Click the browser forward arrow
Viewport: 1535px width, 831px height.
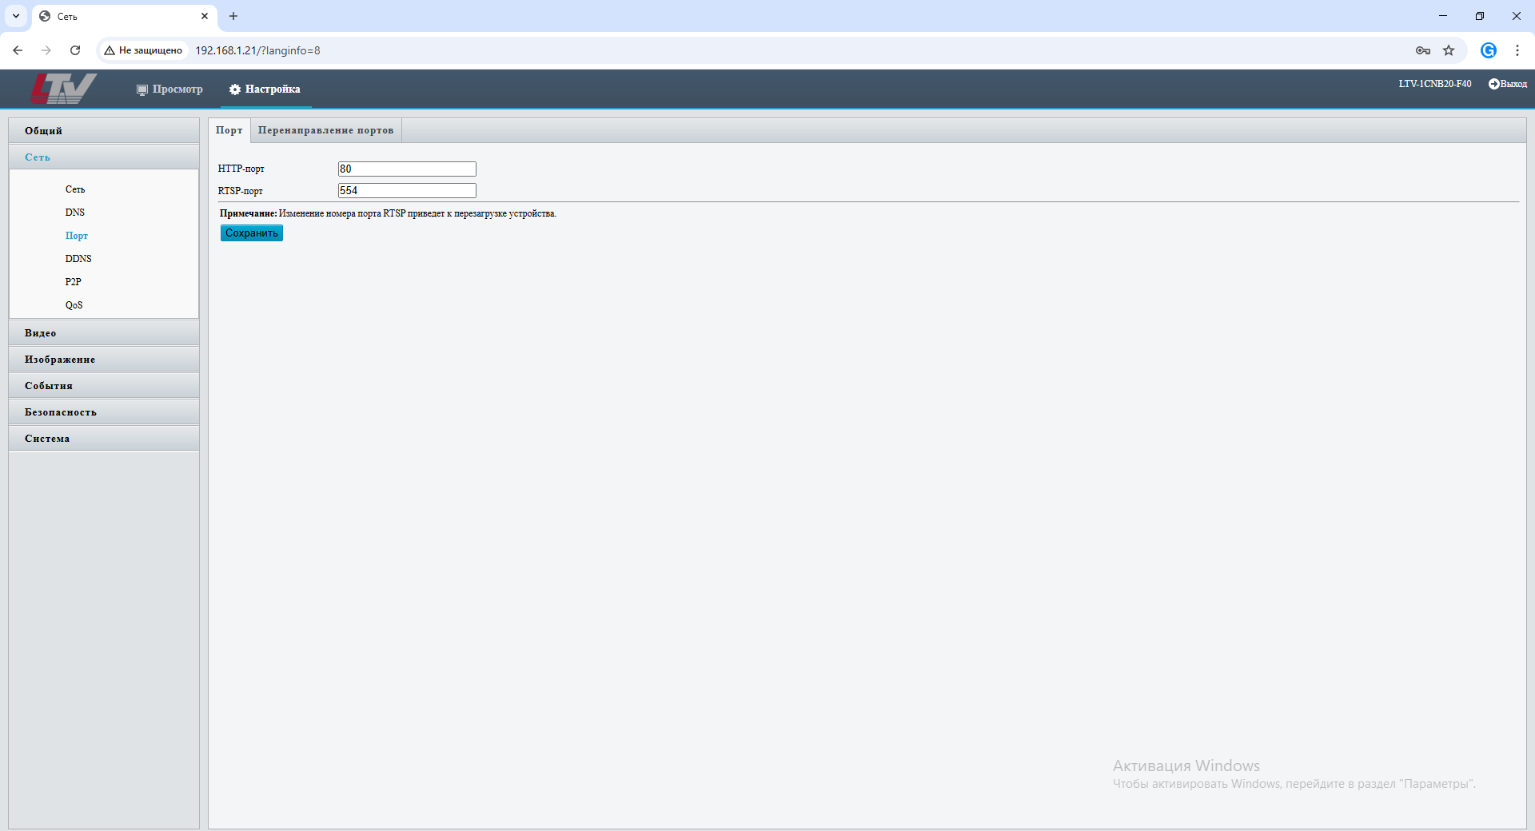(x=46, y=50)
